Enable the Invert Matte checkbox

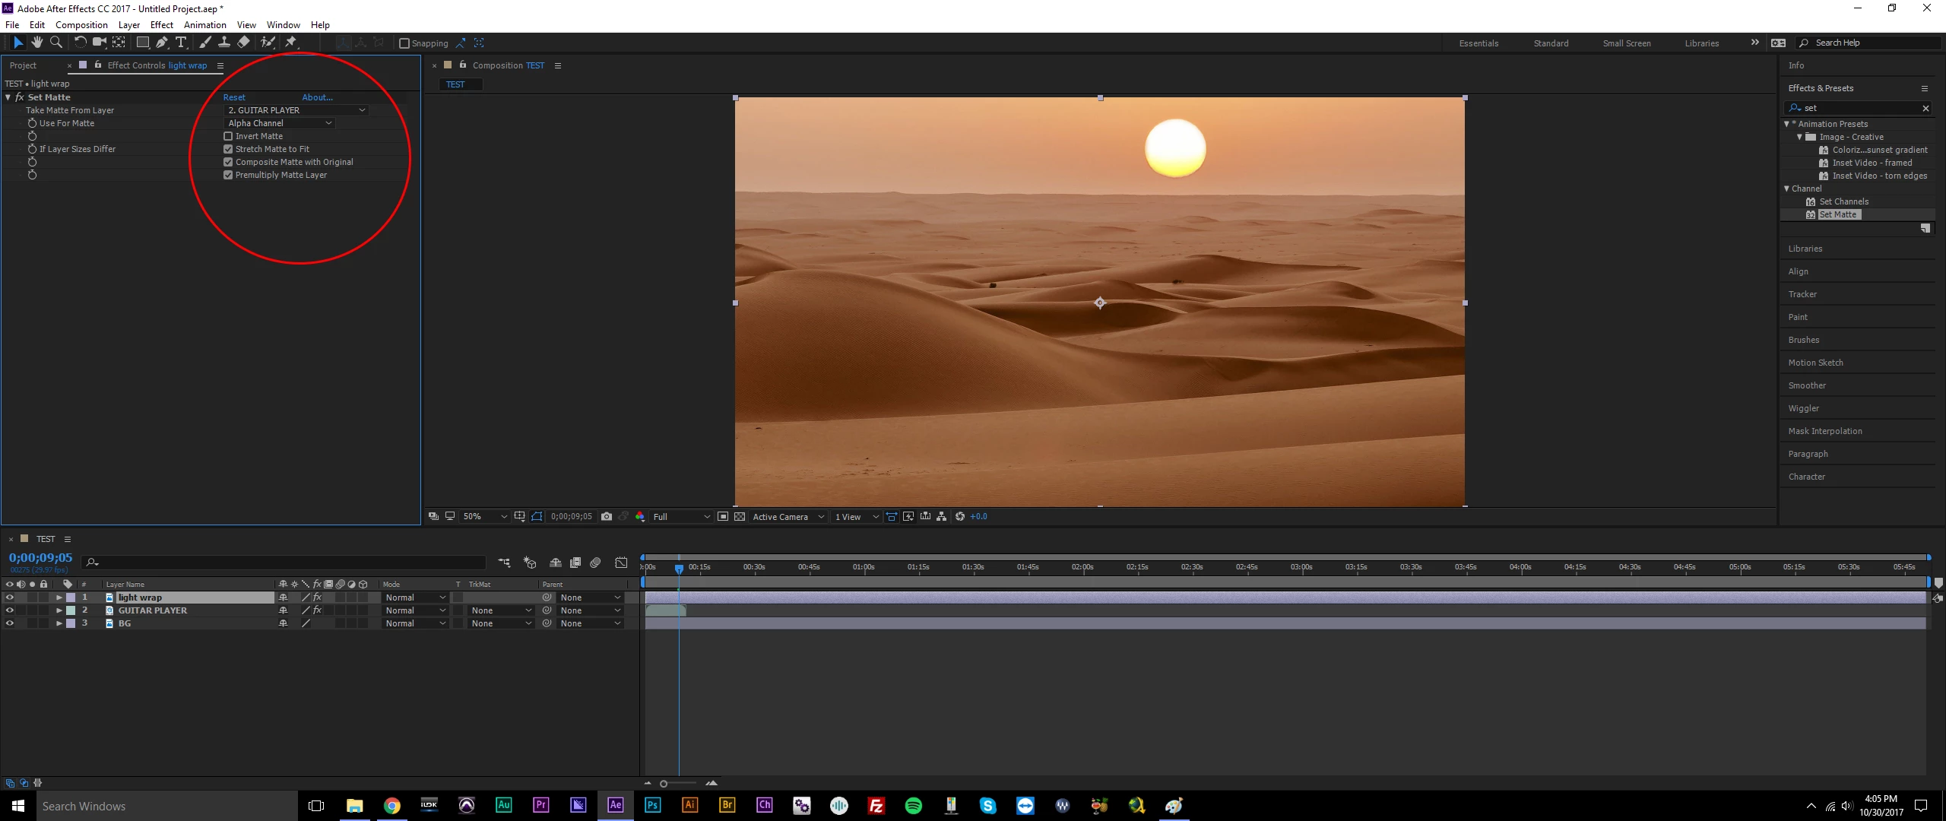(228, 136)
